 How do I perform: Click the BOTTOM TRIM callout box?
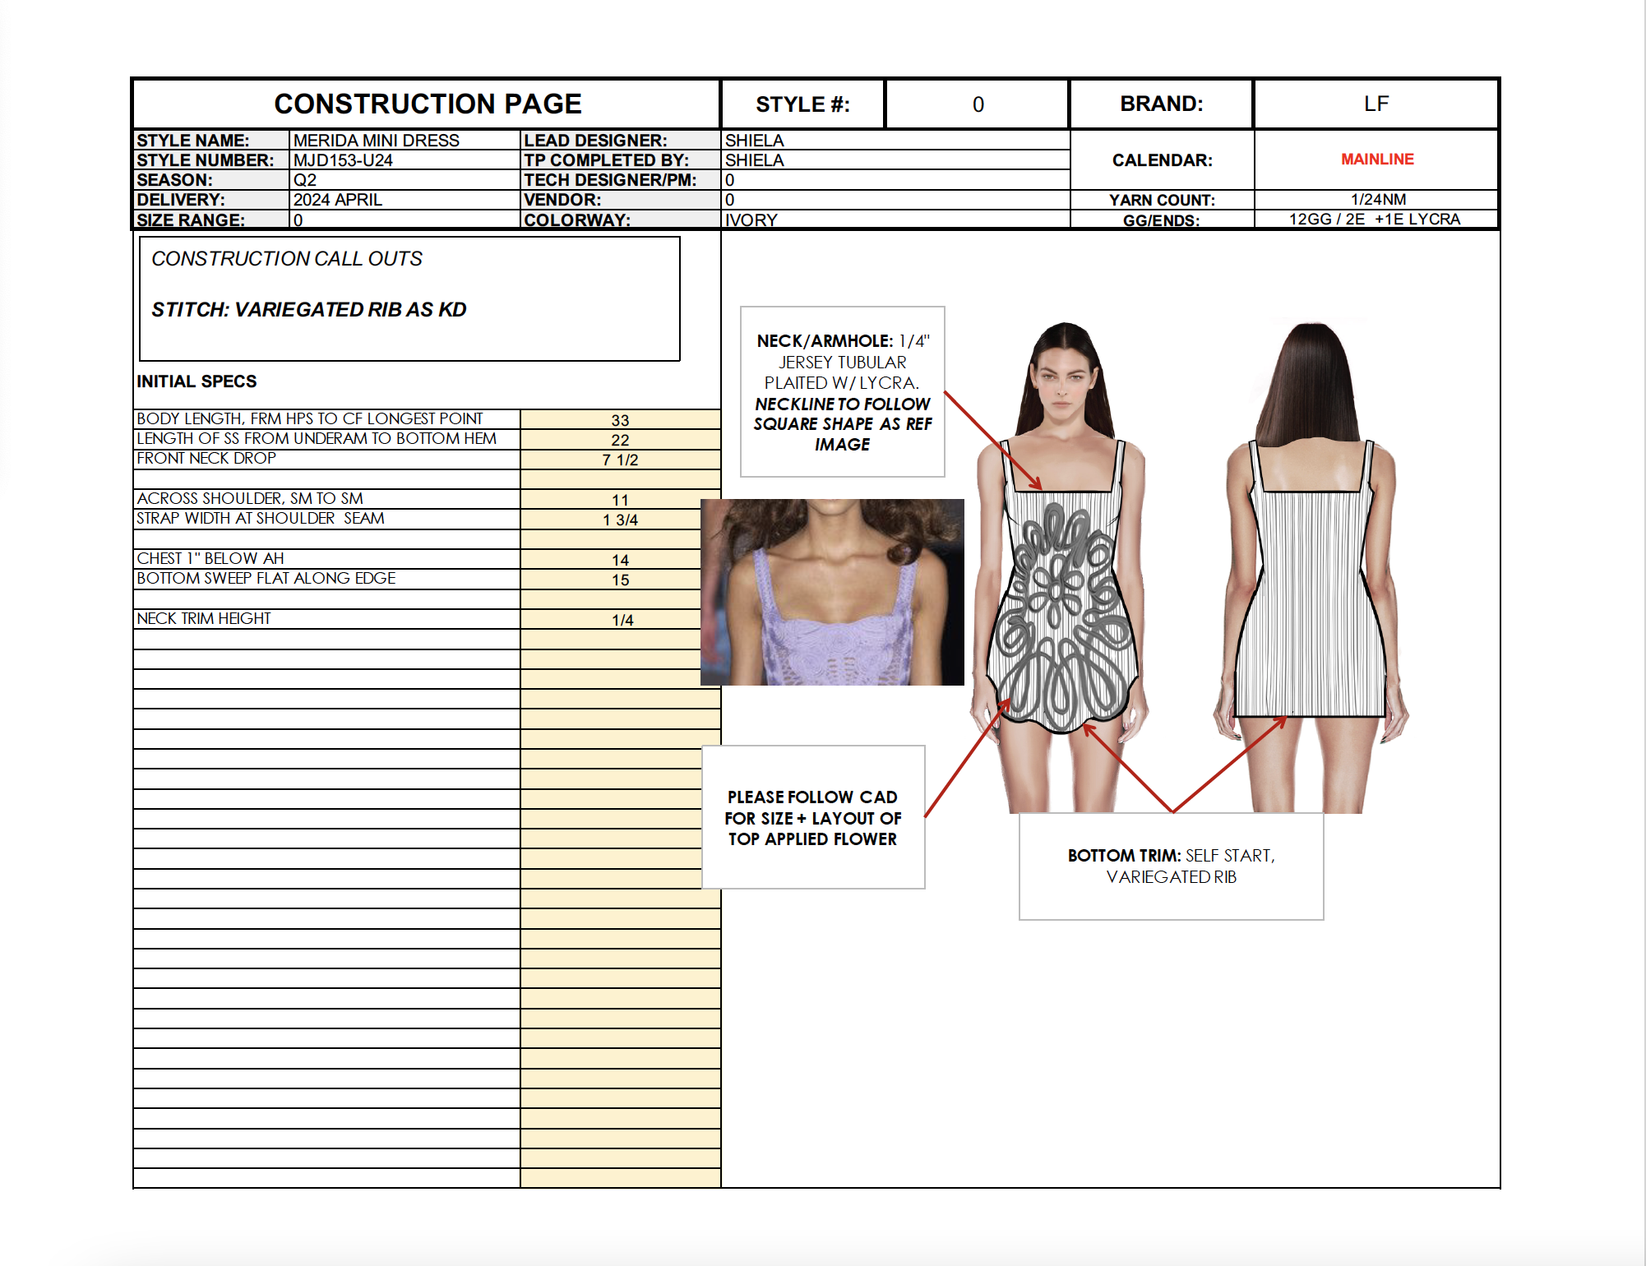click(1171, 866)
